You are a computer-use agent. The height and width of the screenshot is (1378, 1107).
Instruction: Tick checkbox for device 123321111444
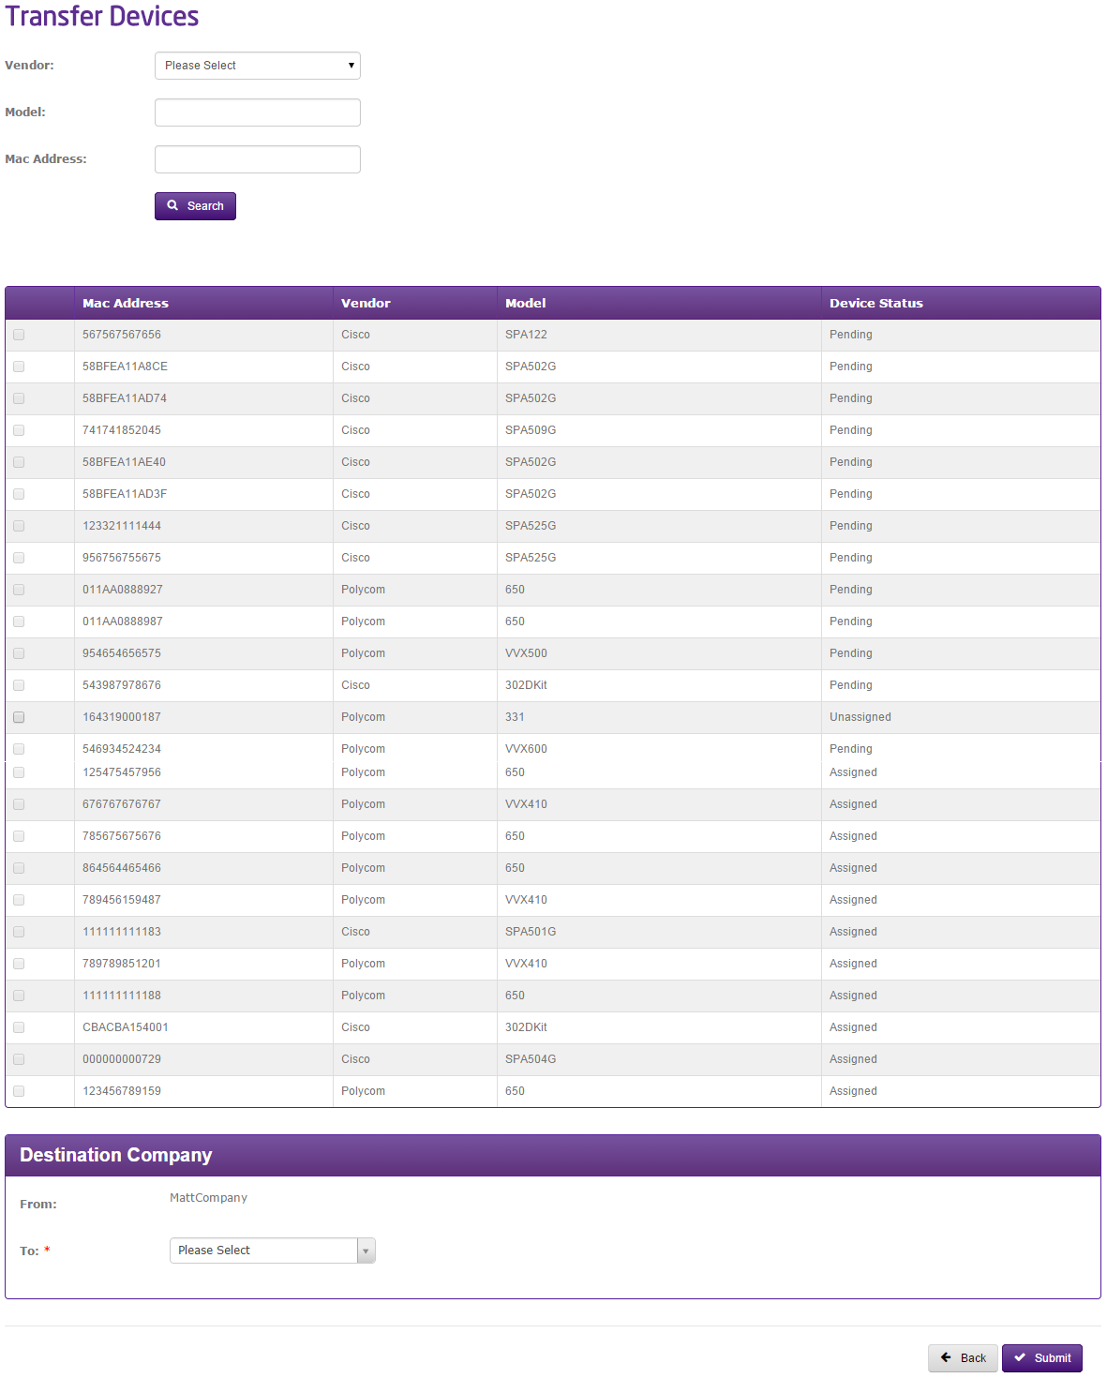coord(19,526)
